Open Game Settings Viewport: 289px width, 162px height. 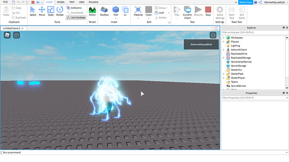220,13
